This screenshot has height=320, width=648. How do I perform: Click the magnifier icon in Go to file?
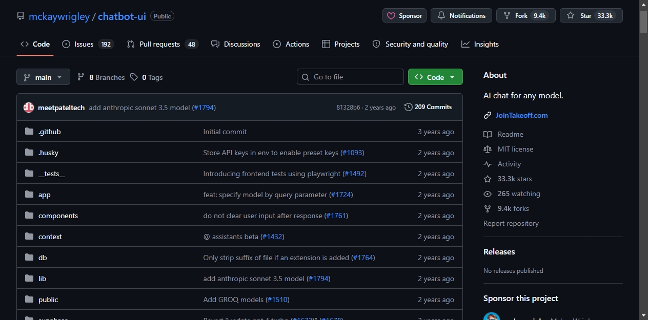click(x=306, y=77)
